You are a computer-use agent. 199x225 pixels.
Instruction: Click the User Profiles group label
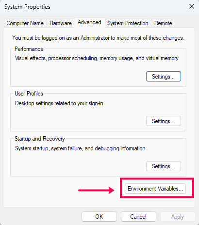click(29, 94)
